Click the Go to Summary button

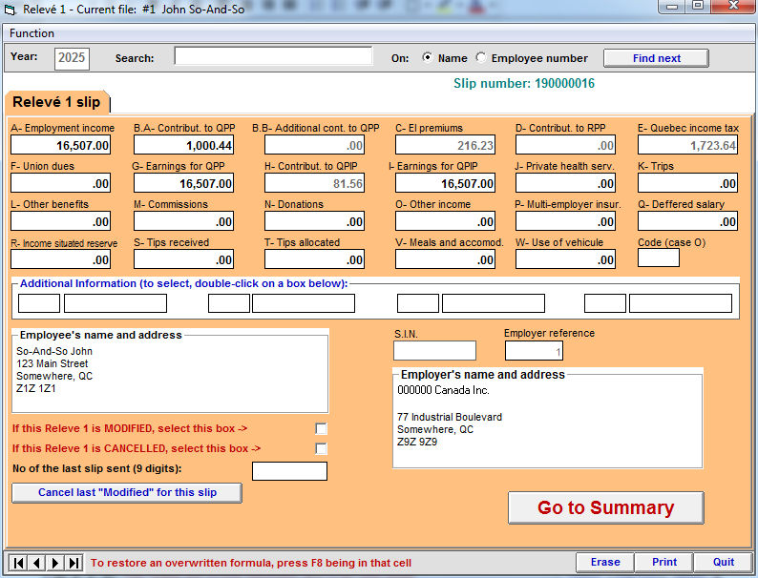(x=605, y=507)
